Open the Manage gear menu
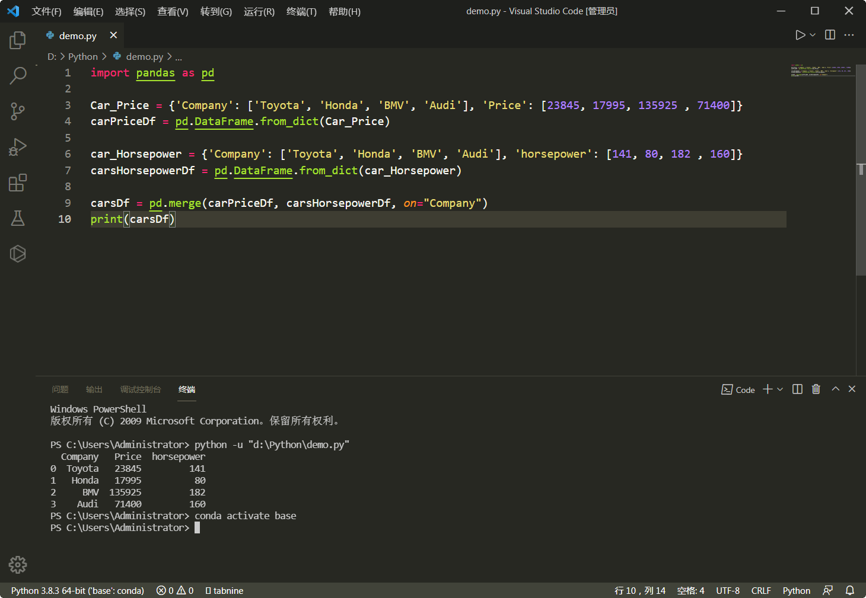 (17, 565)
